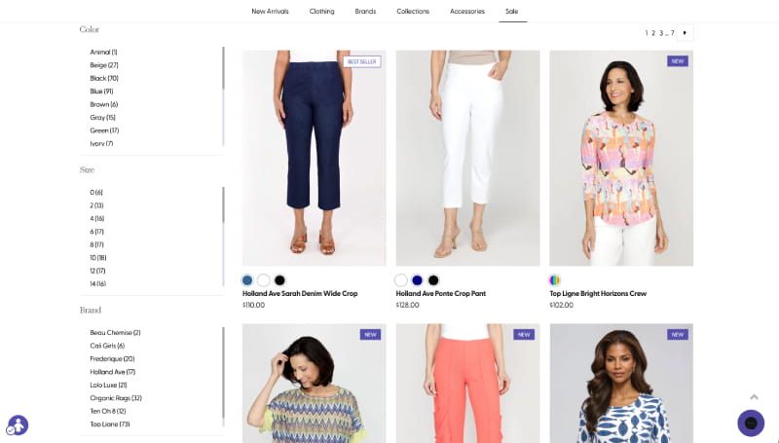Filter by color Green (17)
The image size is (779, 443).
(x=104, y=130)
